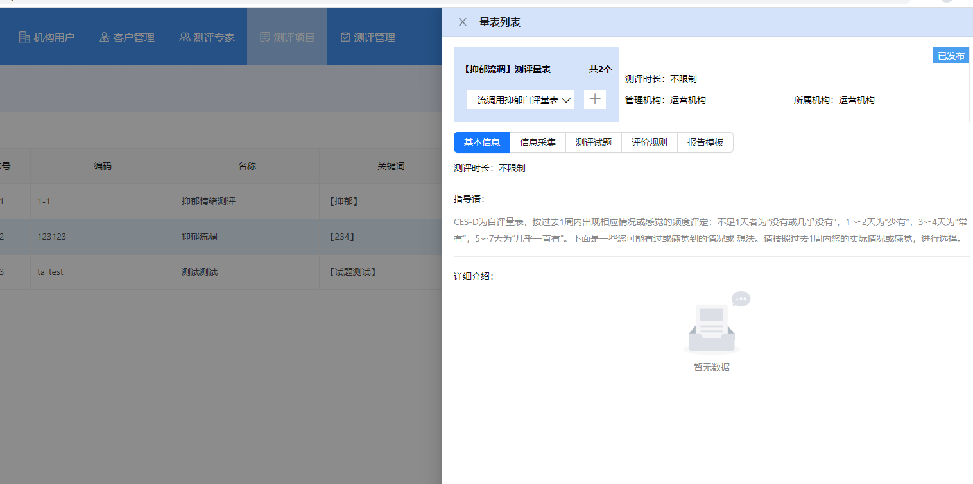Click the 抑郁流调 name cell
This screenshot has height=484, width=973.
click(x=199, y=237)
